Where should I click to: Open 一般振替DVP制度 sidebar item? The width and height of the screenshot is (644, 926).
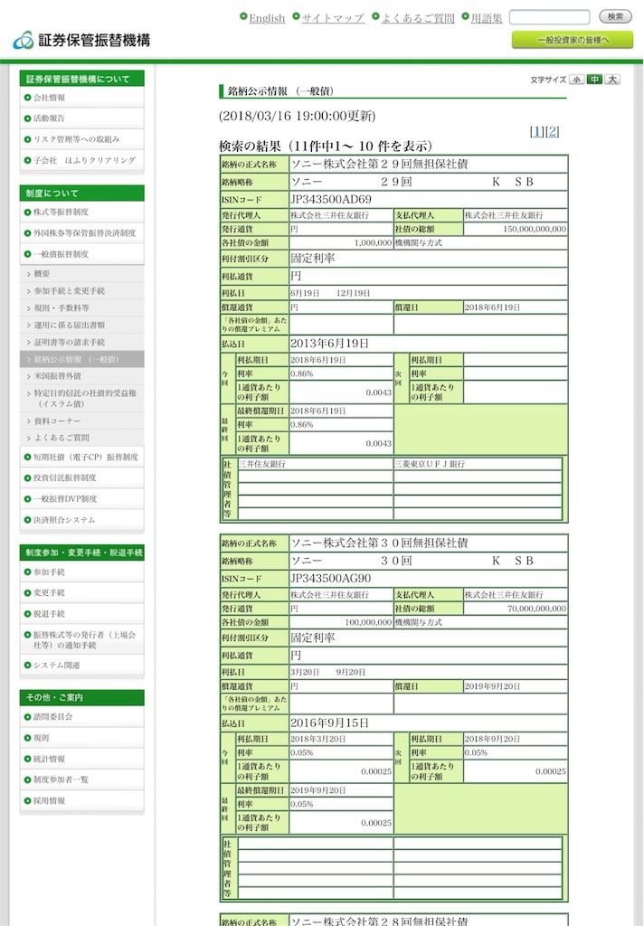[x=81, y=499]
